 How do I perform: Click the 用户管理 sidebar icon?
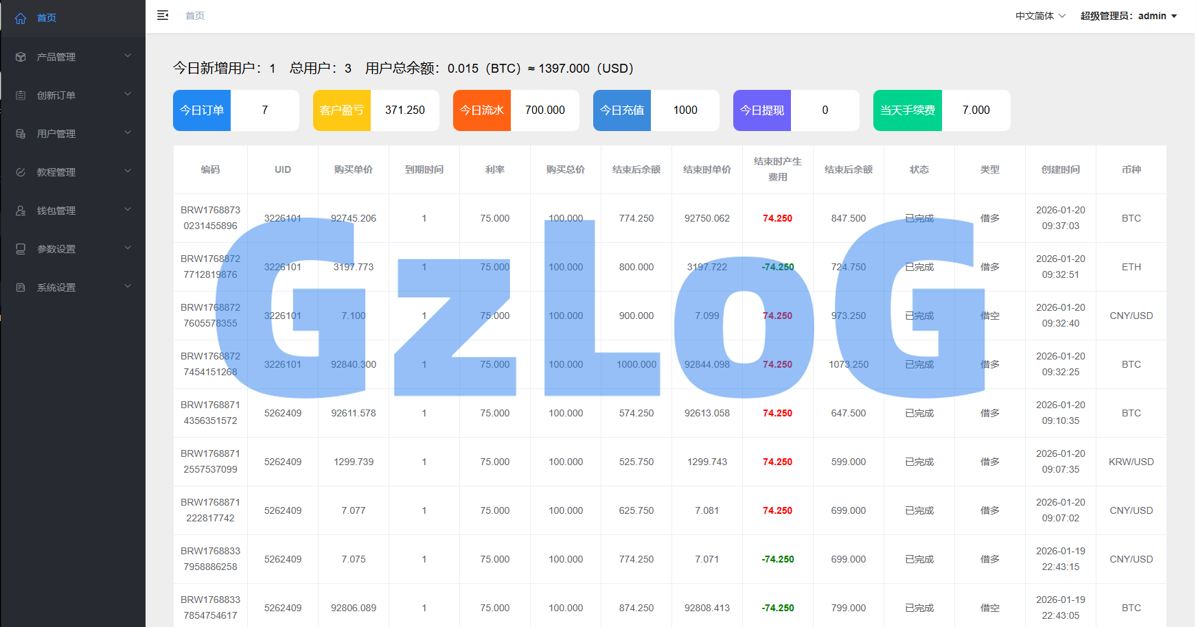coord(21,134)
